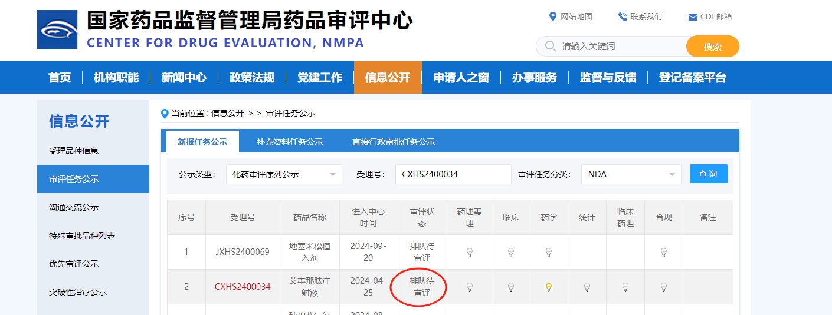Open 办事服务 menu
832x315 pixels.
(535, 78)
